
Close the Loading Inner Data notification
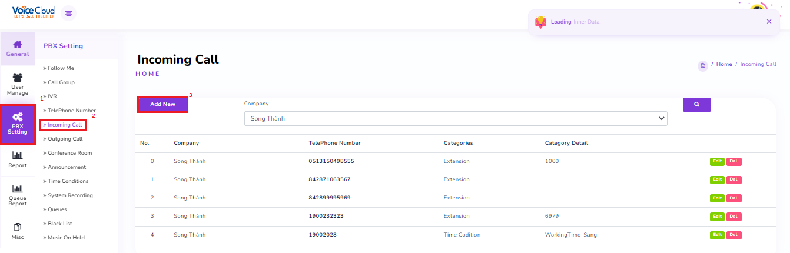(769, 21)
